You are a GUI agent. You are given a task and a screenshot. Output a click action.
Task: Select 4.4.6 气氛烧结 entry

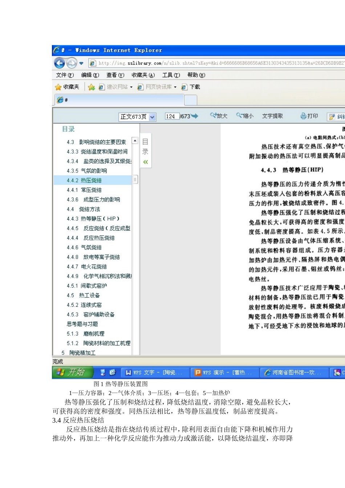[x=84, y=247]
